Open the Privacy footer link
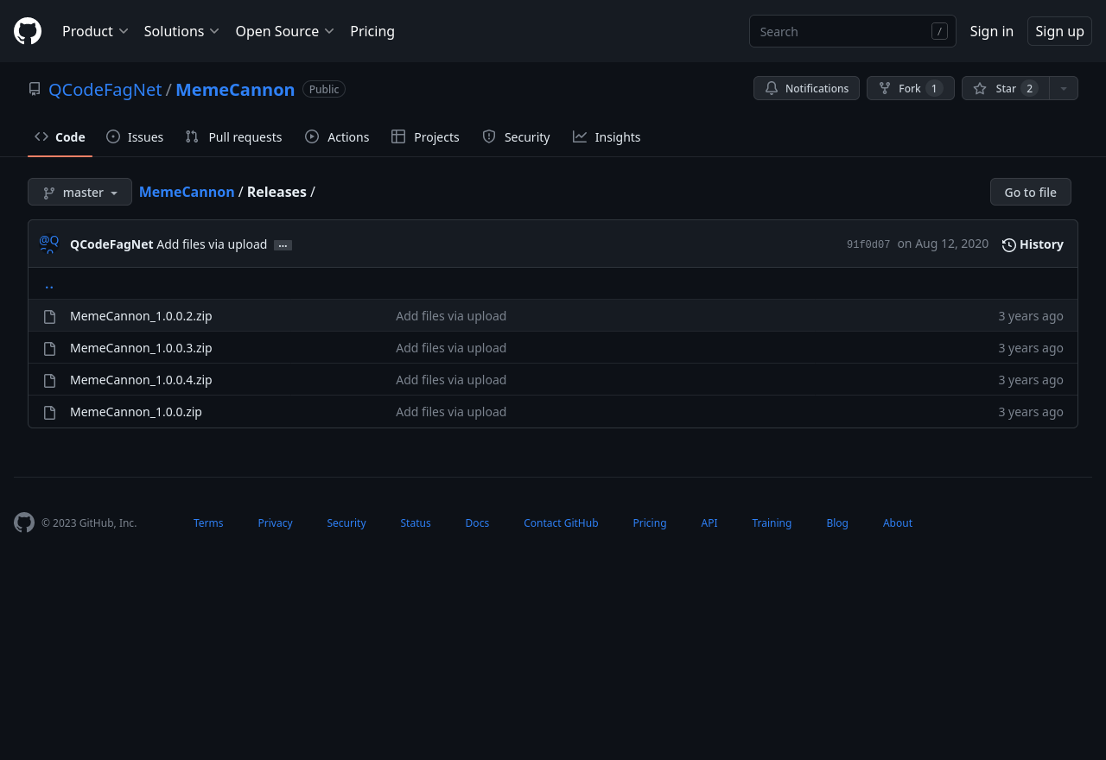Screen dimensions: 1106x760 (275, 522)
